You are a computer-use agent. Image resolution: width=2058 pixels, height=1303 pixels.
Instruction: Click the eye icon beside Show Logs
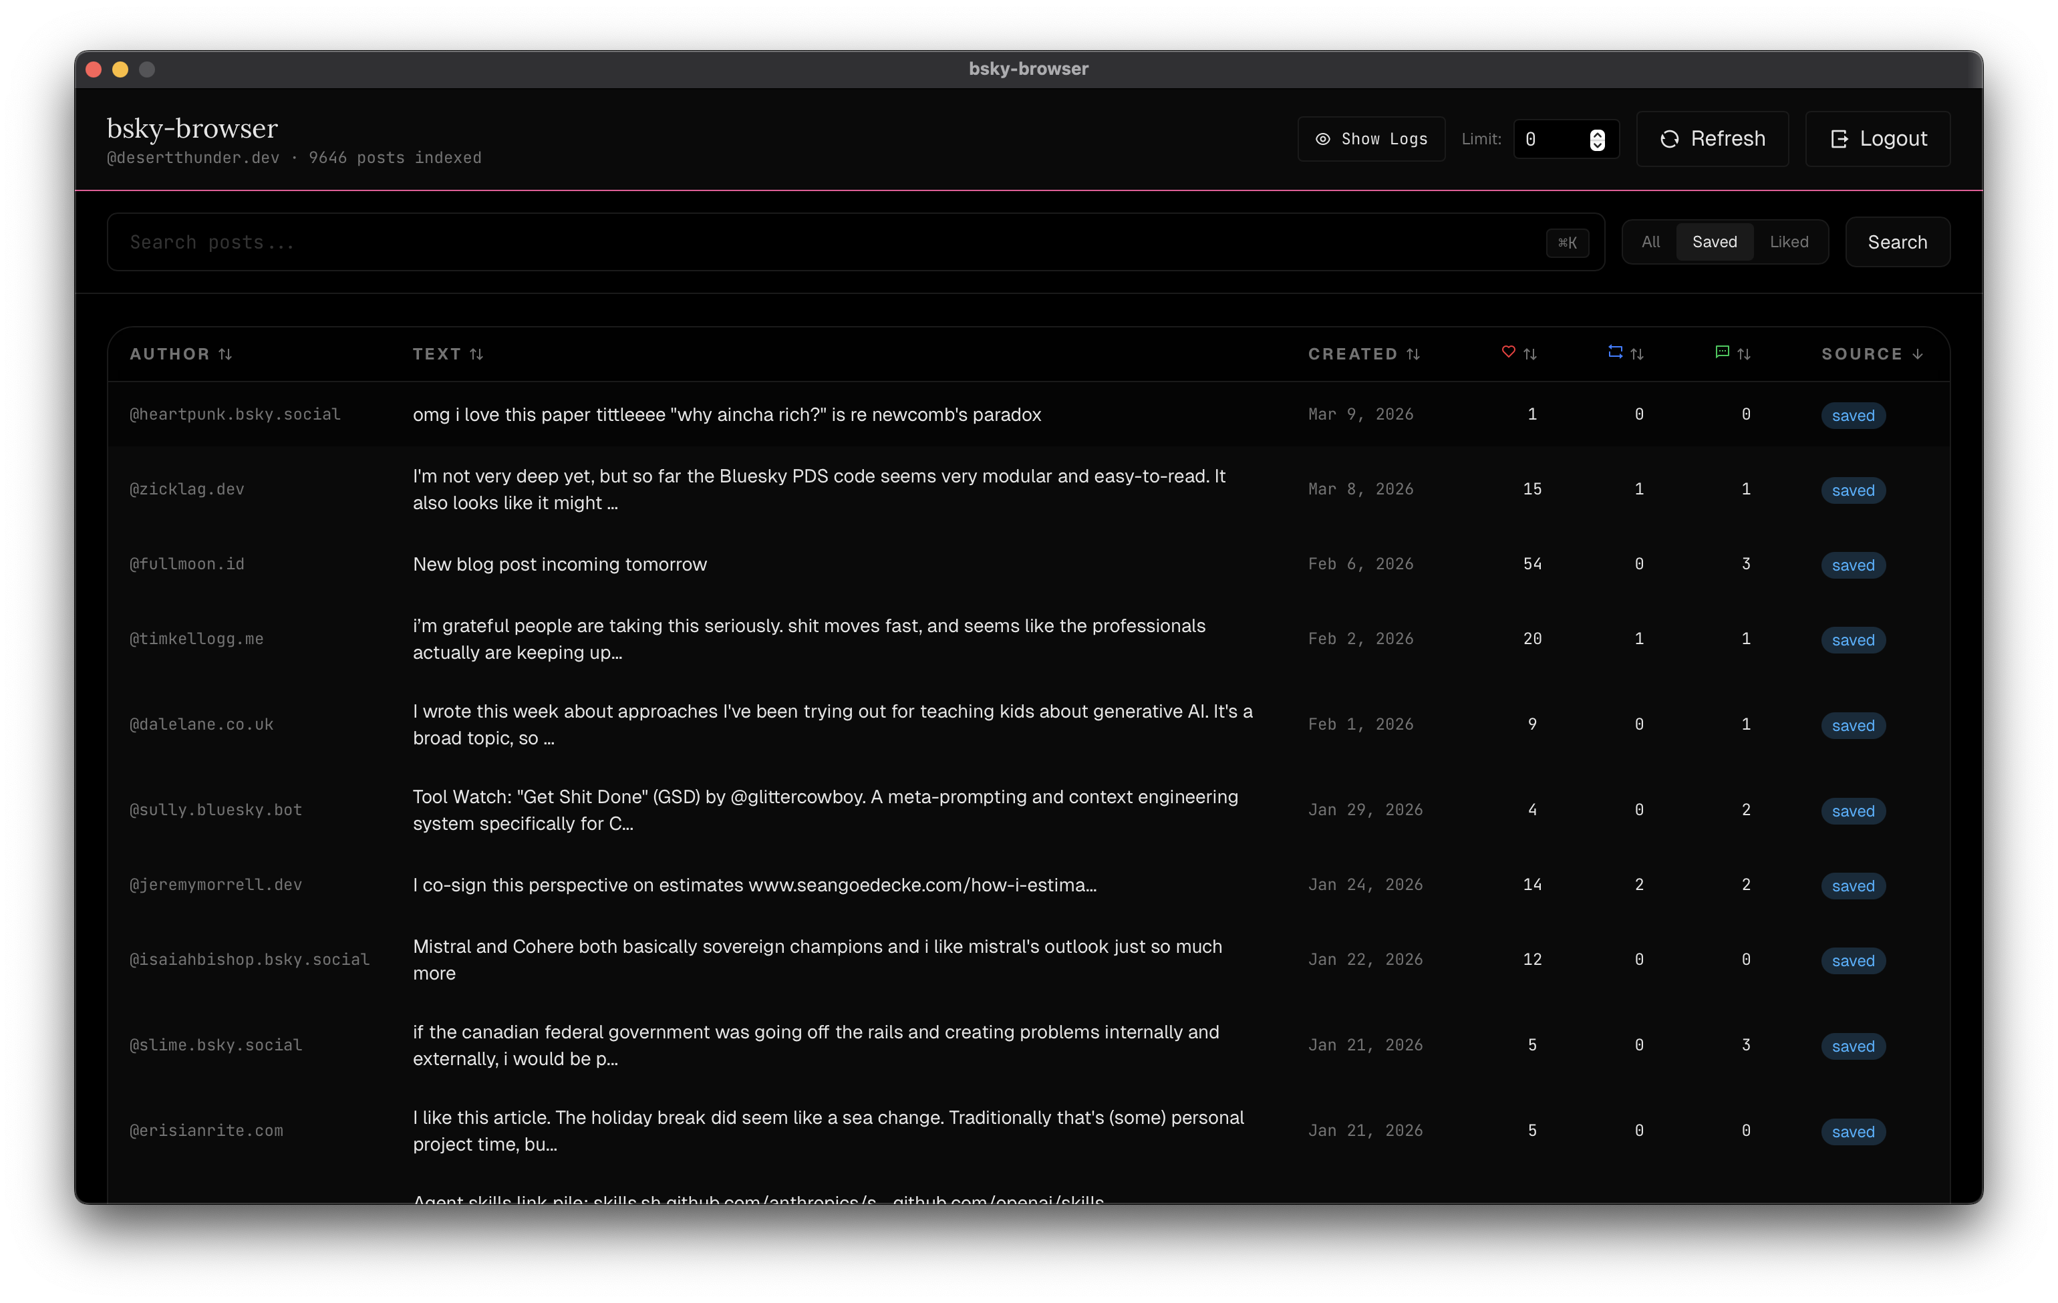1323,138
